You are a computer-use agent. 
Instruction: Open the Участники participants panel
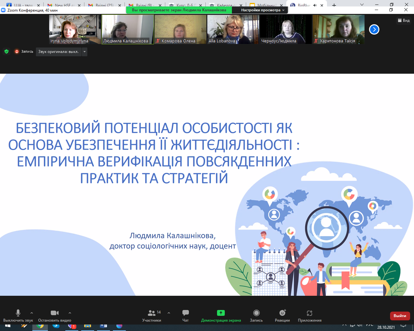[x=152, y=315]
